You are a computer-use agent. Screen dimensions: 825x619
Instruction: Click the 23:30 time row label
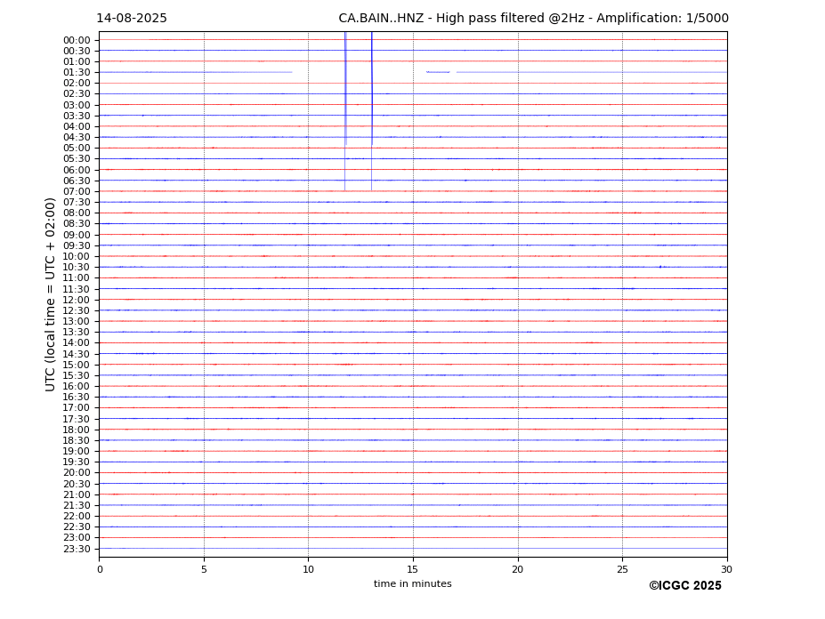click(77, 549)
